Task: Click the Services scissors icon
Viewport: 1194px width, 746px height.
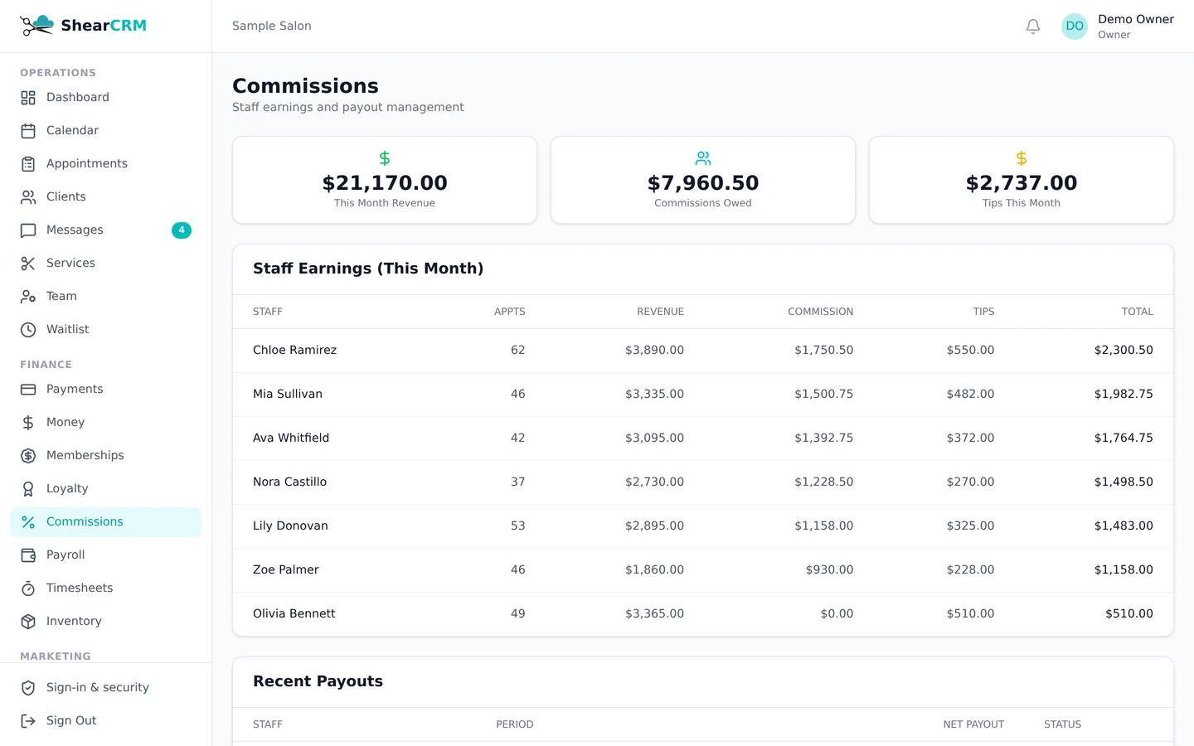Action: (x=28, y=264)
